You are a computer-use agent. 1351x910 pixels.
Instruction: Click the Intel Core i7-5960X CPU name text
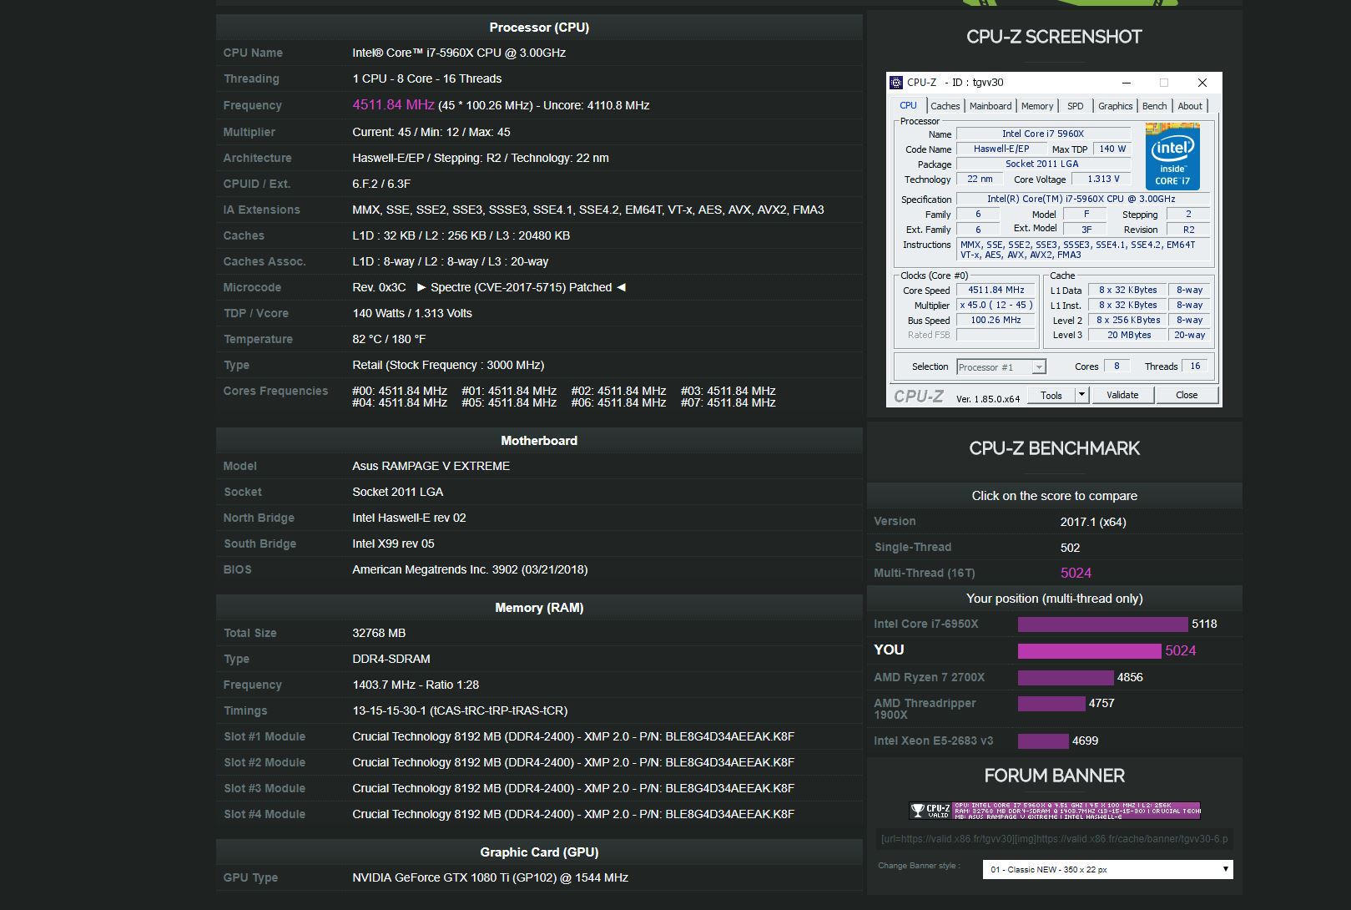pyautogui.click(x=459, y=53)
